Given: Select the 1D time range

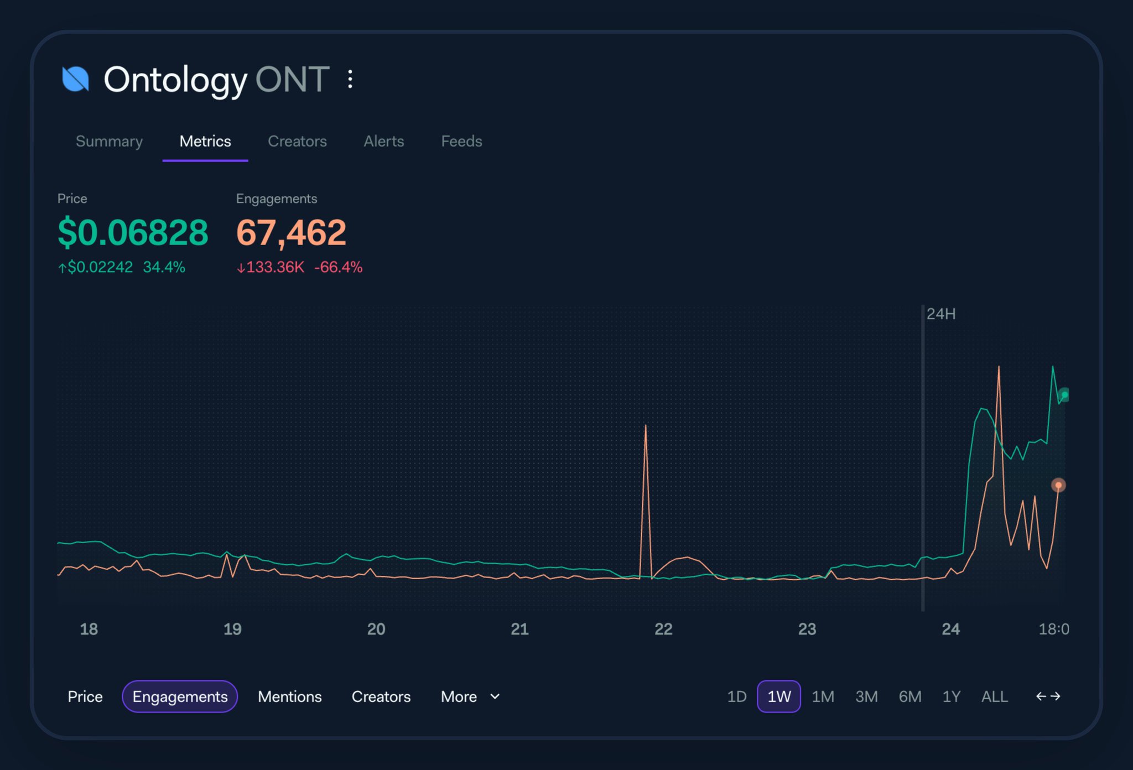Looking at the screenshot, I should pyautogui.click(x=736, y=696).
